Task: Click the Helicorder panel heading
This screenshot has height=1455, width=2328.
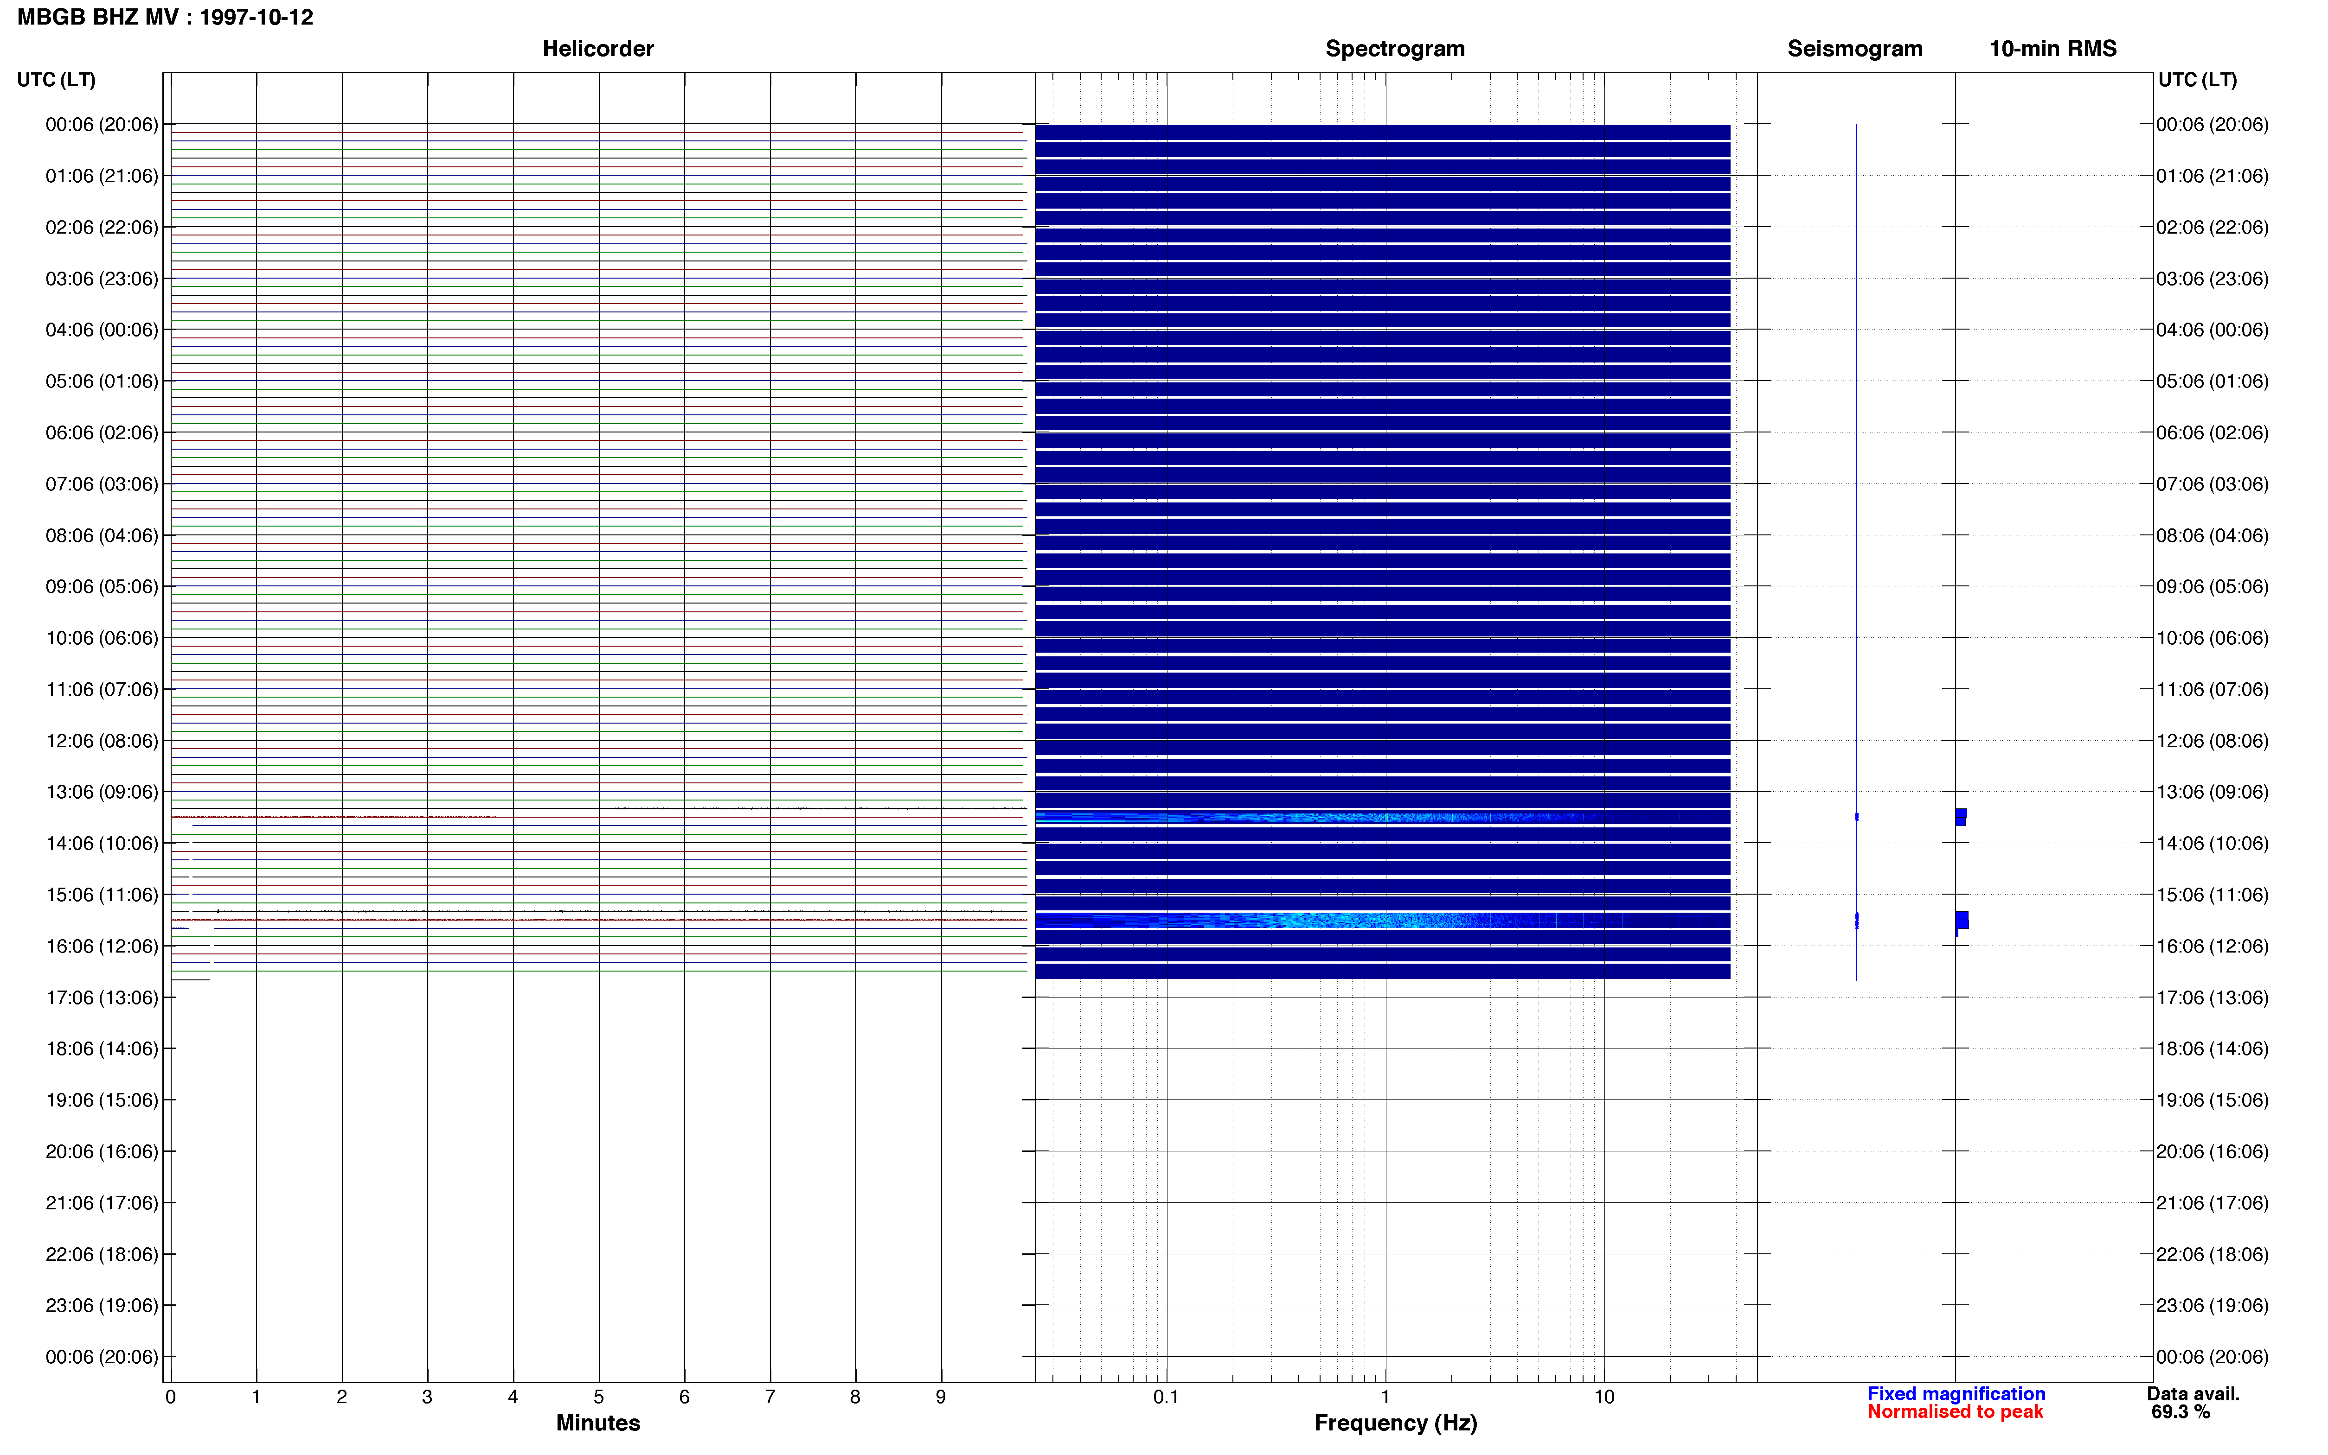Action: pyautogui.click(x=598, y=48)
